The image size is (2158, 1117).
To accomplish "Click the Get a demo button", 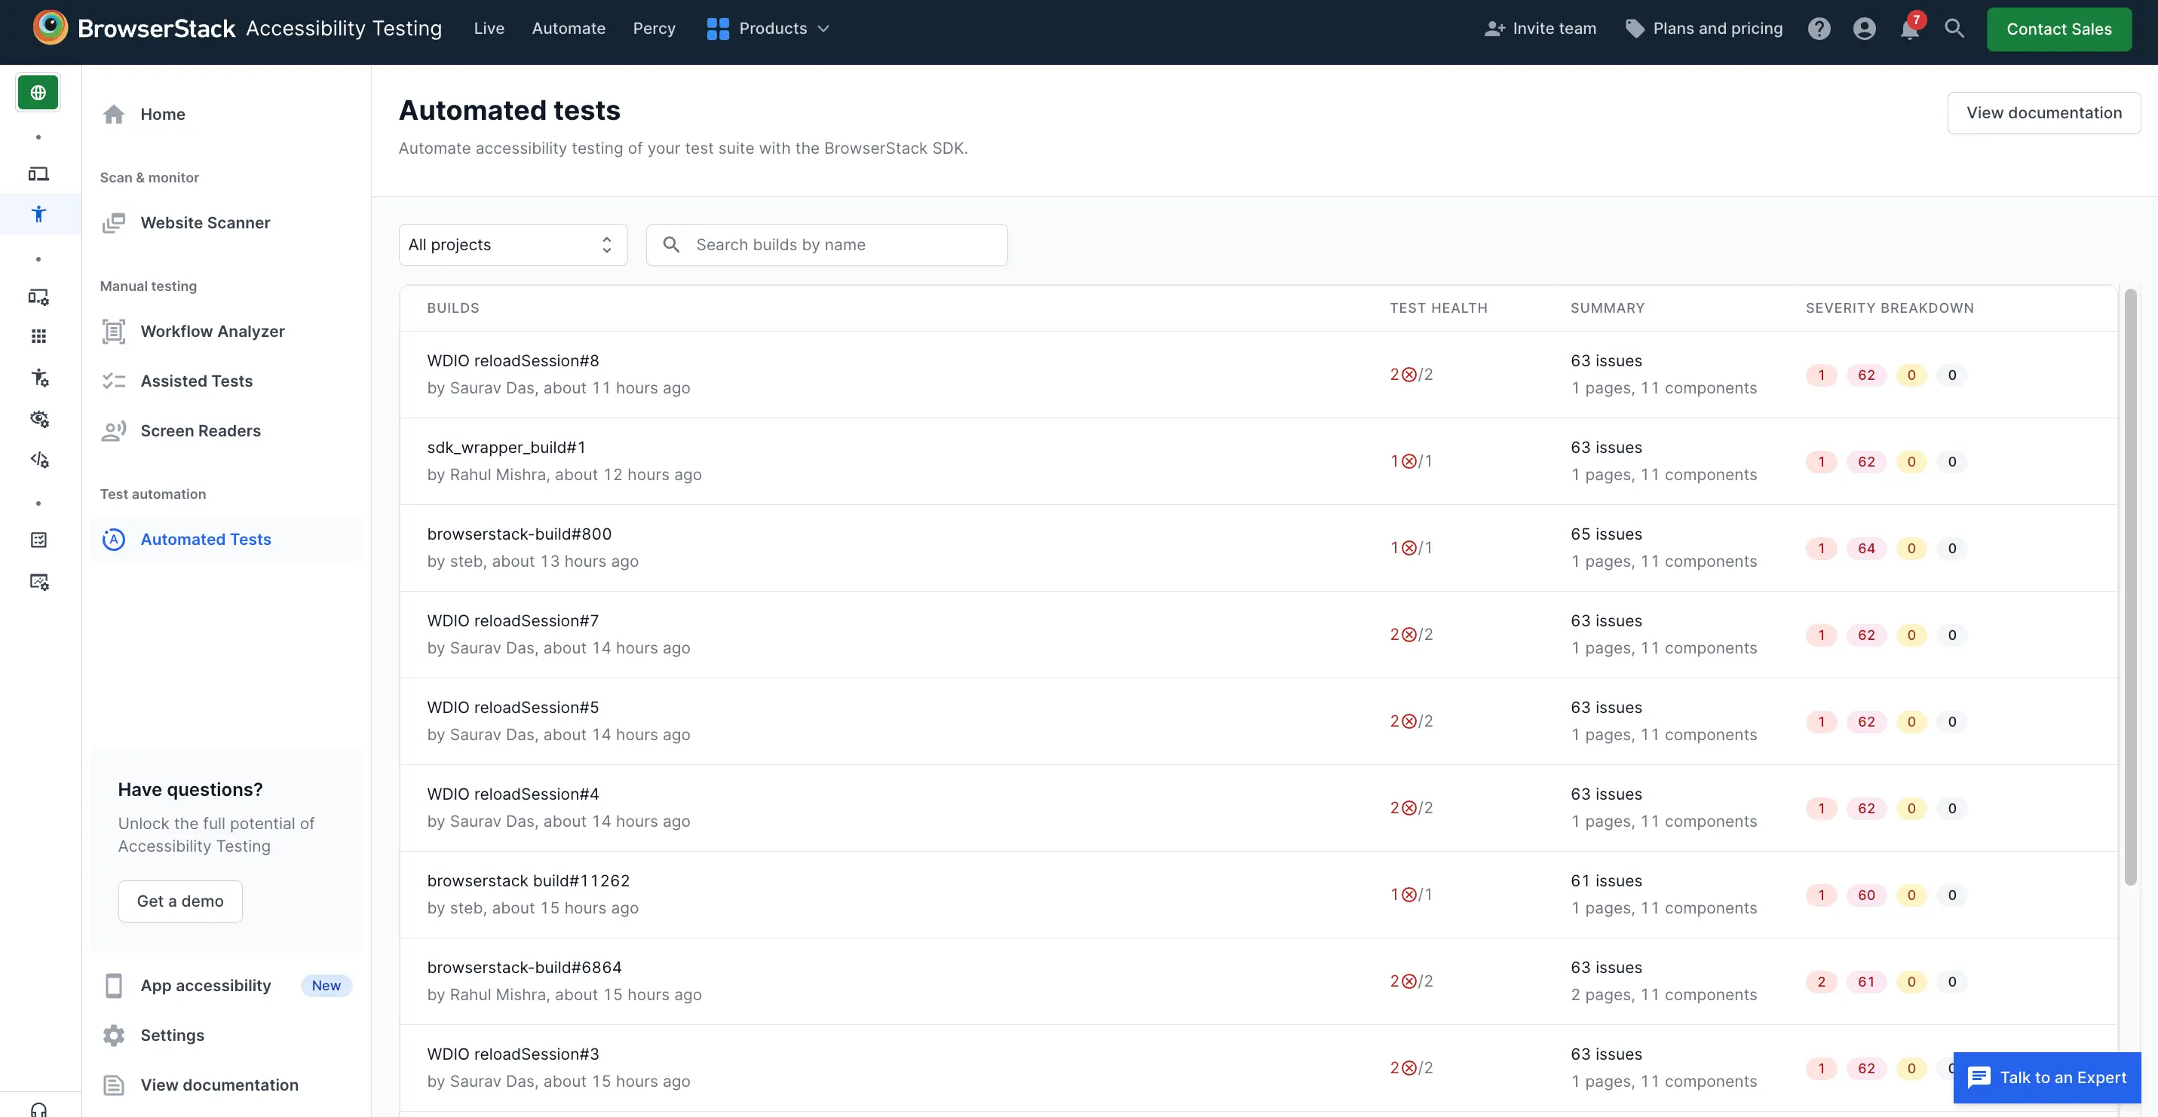I will coord(180,901).
